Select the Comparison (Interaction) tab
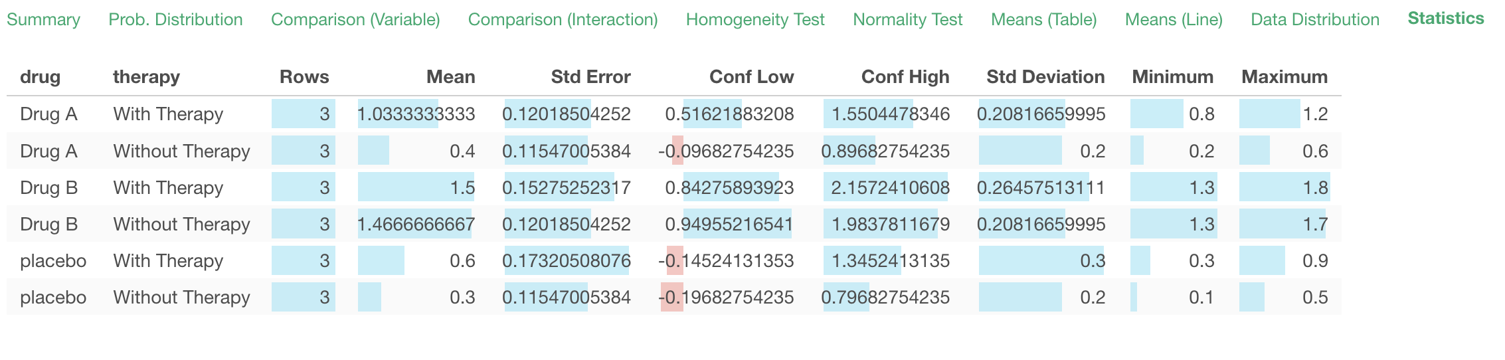Image resolution: width=1505 pixels, height=360 pixels. click(x=563, y=19)
